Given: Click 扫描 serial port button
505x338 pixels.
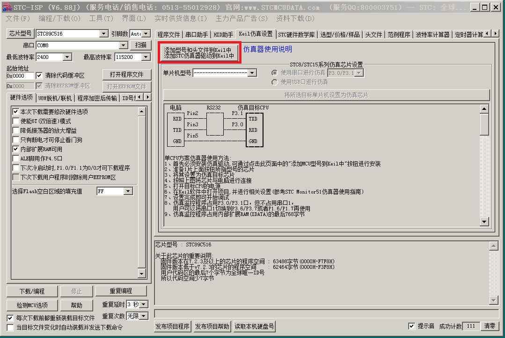Looking at the screenshot, I should tap(141, 45).
